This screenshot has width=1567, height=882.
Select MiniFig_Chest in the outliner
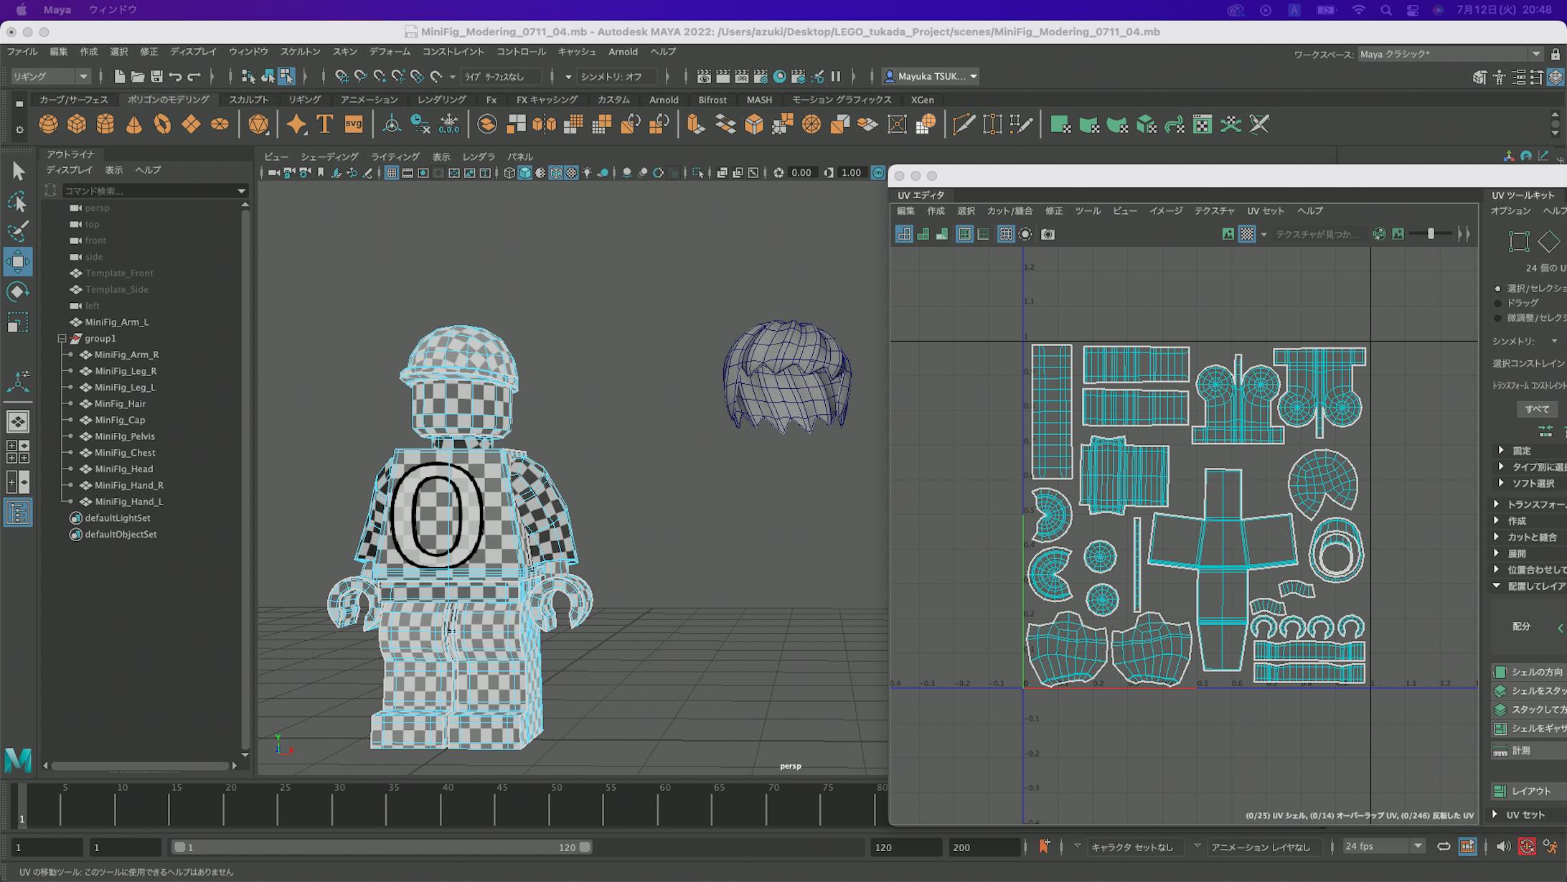click(125, 453)
